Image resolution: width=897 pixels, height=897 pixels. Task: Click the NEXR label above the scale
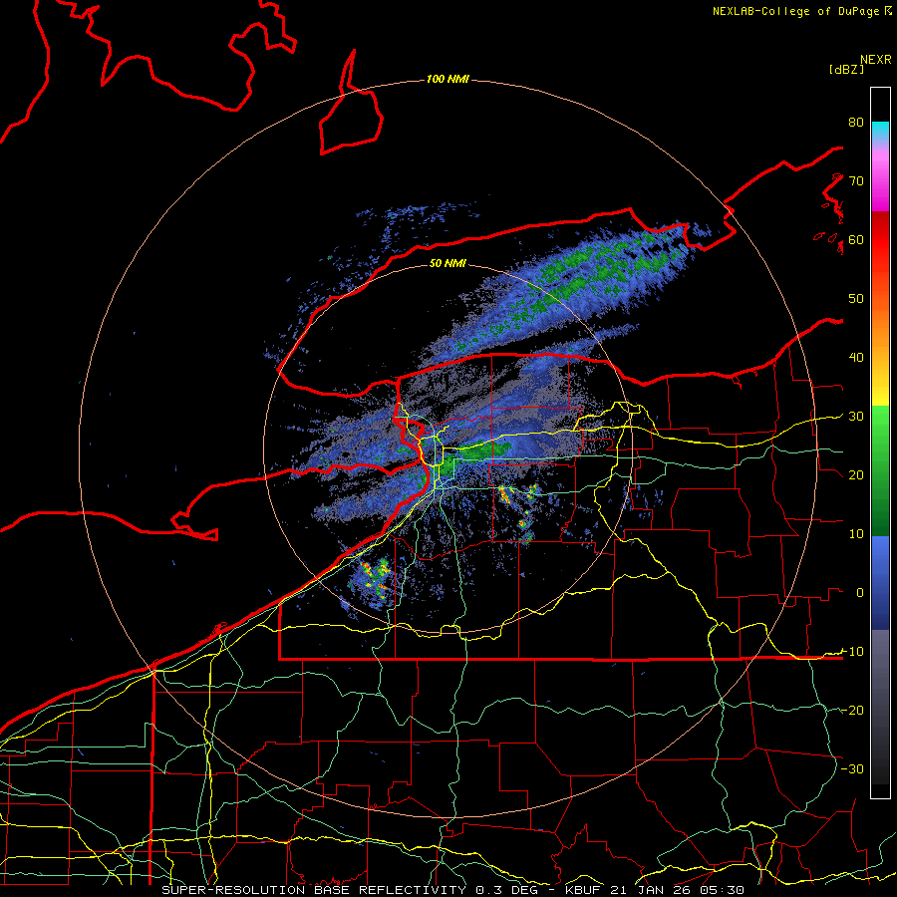(876, 60)
